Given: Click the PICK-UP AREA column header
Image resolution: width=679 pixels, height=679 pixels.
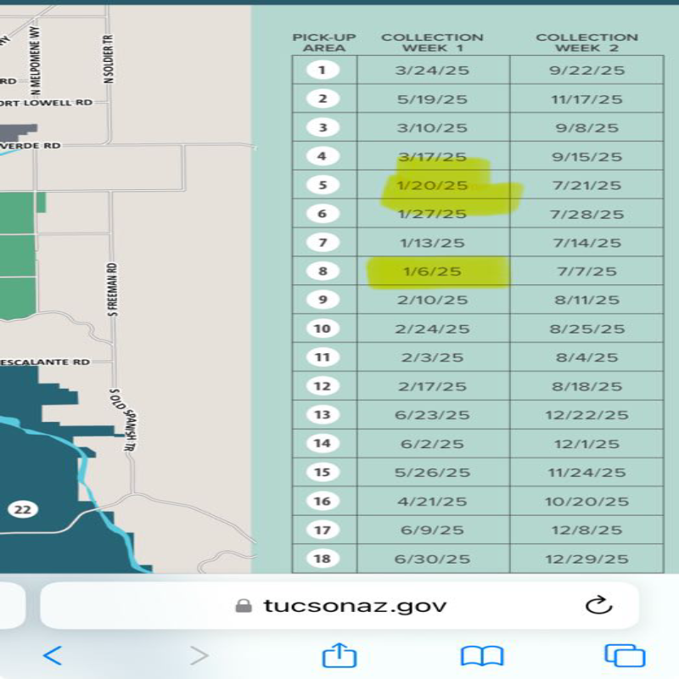Looking at the screenshot, I should [x=324, y=42].
